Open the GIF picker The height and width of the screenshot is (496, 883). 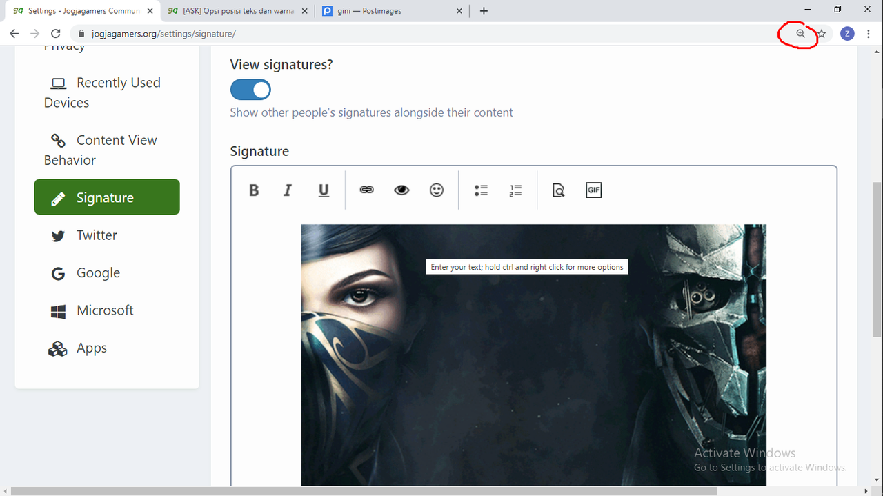[594, 190]
